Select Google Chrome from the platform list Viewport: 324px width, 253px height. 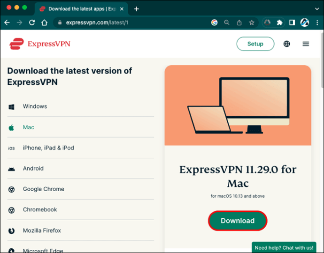(81, 189)
